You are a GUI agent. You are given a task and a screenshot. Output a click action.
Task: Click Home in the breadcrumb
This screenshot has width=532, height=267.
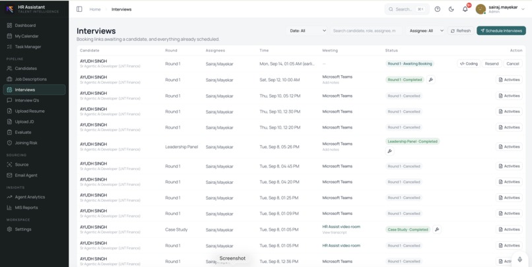[x=95, y=9]
